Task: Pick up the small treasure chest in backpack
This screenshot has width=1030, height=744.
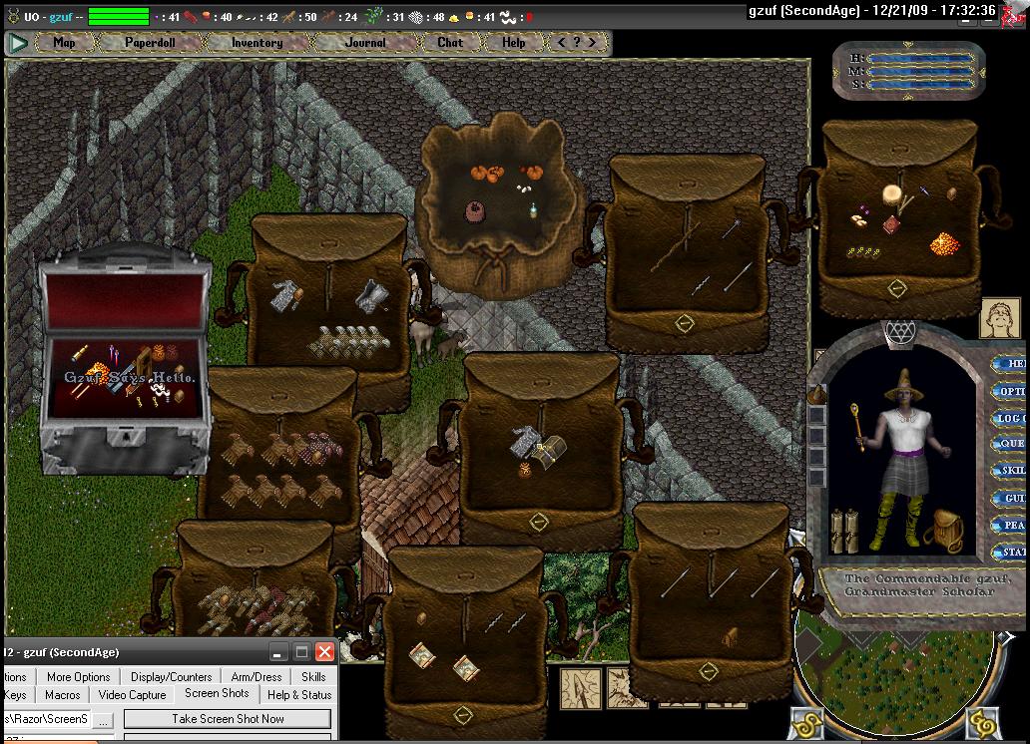Action: tap(550, 448)
